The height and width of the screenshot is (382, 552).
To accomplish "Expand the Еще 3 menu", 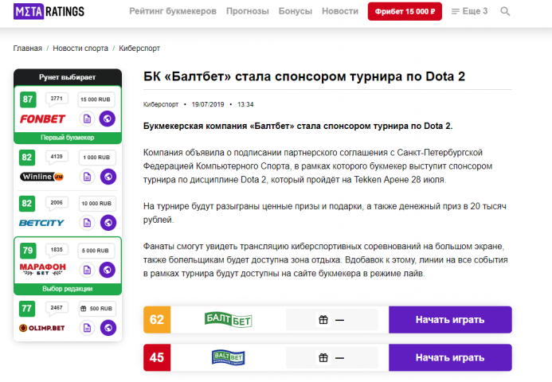I will (470, 11).
